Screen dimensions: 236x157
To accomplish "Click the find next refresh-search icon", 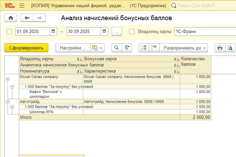I will click(127, 48).
